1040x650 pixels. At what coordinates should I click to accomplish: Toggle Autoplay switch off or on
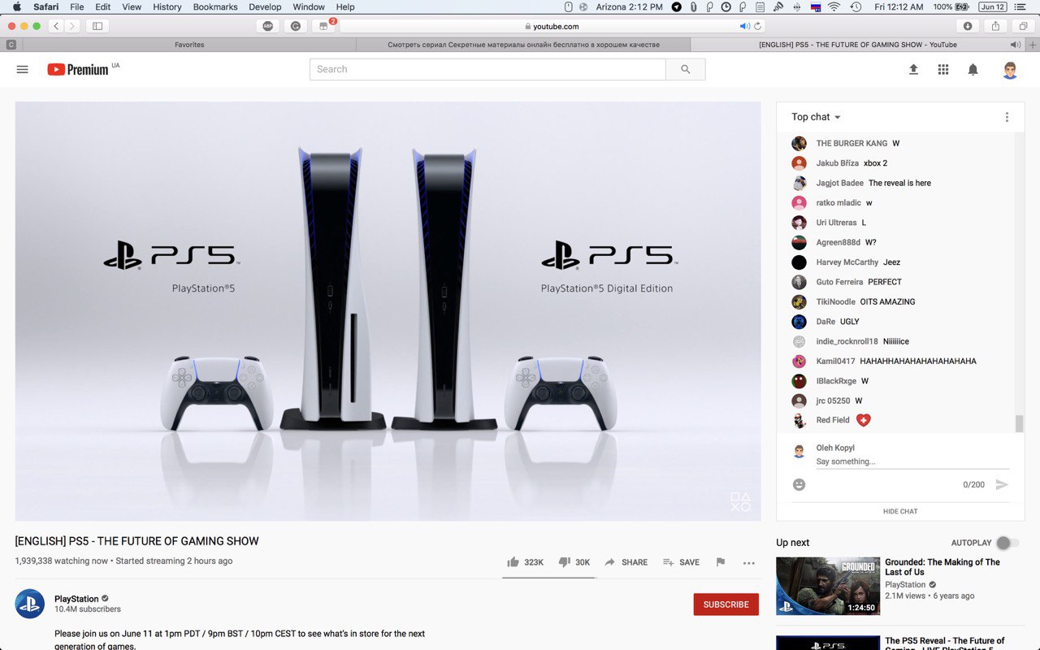click(x=1007, y=543)
